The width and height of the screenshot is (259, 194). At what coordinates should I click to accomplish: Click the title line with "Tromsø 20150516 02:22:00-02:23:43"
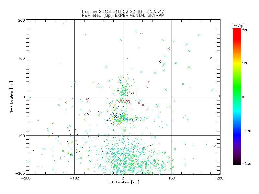(123, 11)
